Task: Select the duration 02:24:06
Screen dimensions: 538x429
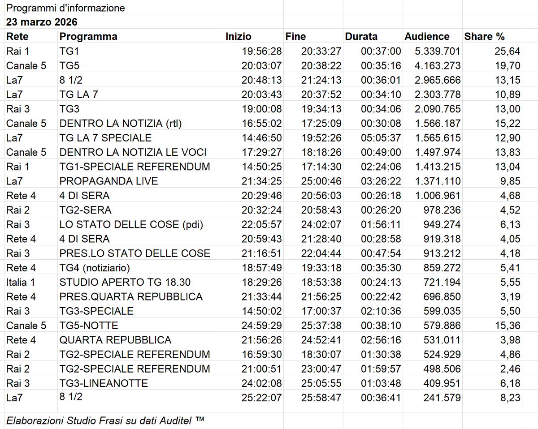Action: point(381,167)
